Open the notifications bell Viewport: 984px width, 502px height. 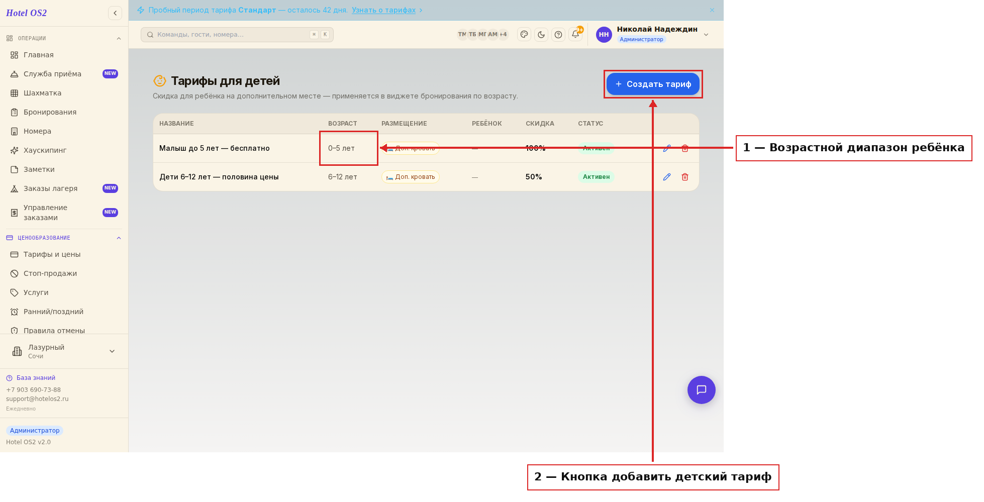point(575,35)
